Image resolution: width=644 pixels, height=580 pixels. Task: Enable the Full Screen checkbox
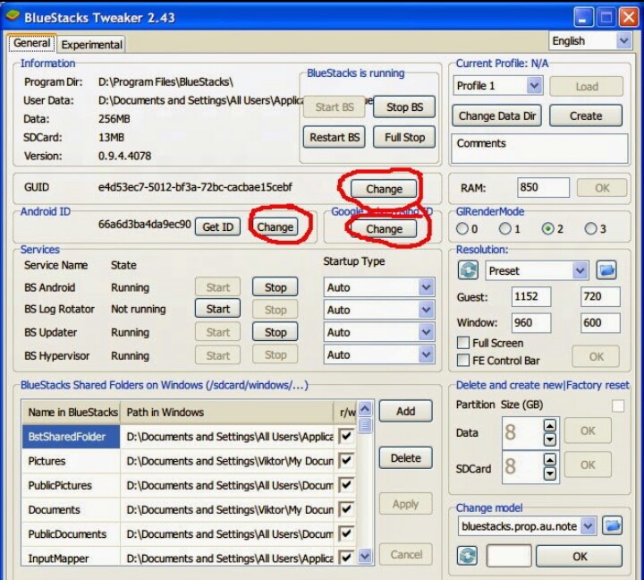click(463, 343)
